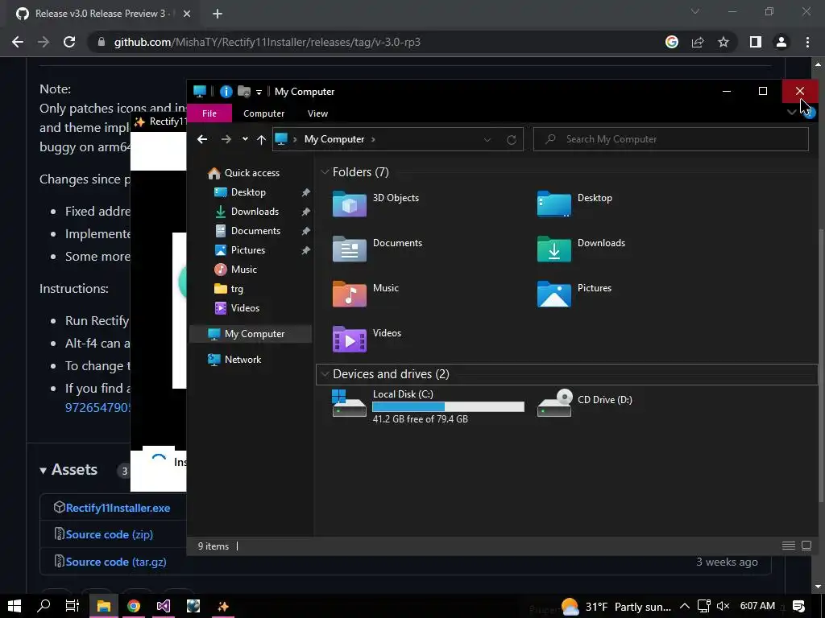Click in Search My Computer box
Image resolution: width=825 pixels, height=618 pixels.
click(x=671, y=139)
